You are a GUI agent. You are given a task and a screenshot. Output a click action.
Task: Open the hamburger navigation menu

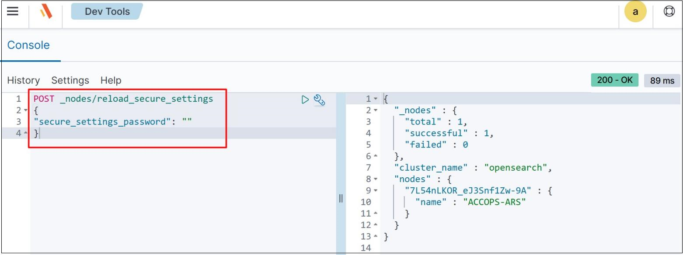13,12
